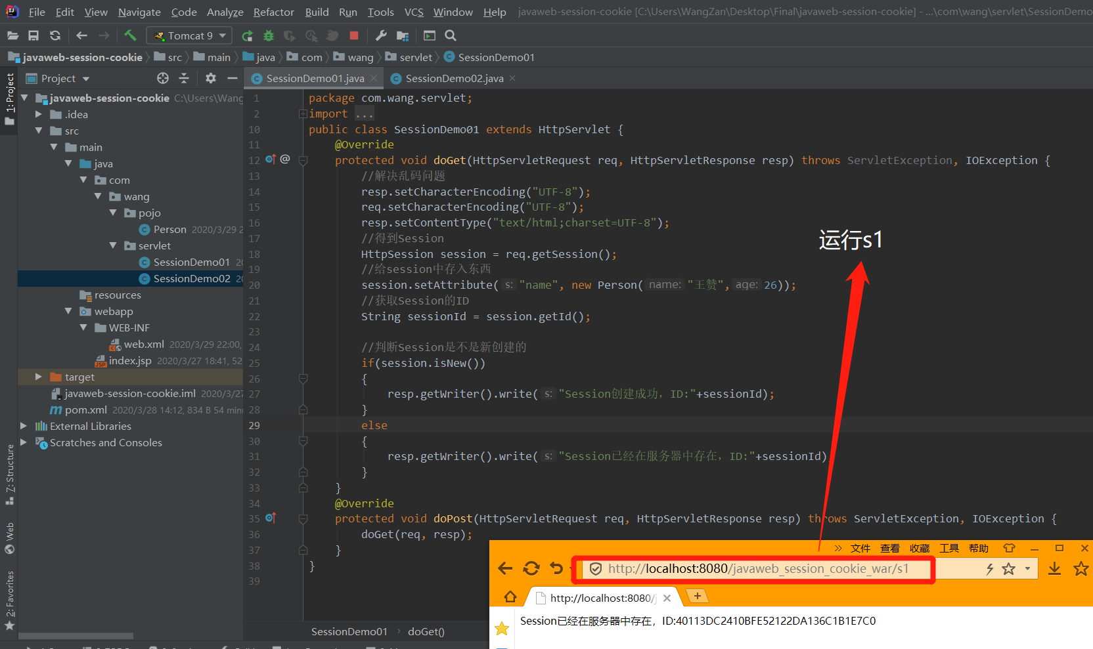Collapse the servlet package
The image size is (1093, 649).
(x=112, y=245)
